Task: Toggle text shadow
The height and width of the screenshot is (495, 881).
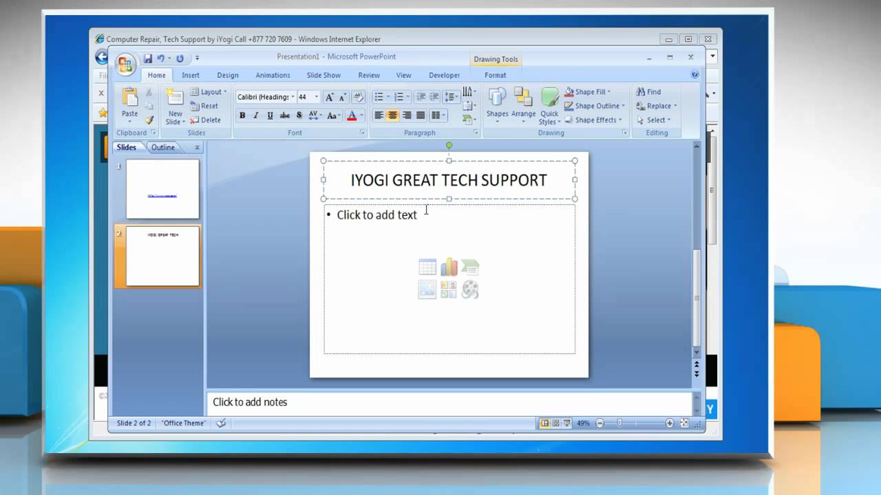Action: tap(299, 115)
